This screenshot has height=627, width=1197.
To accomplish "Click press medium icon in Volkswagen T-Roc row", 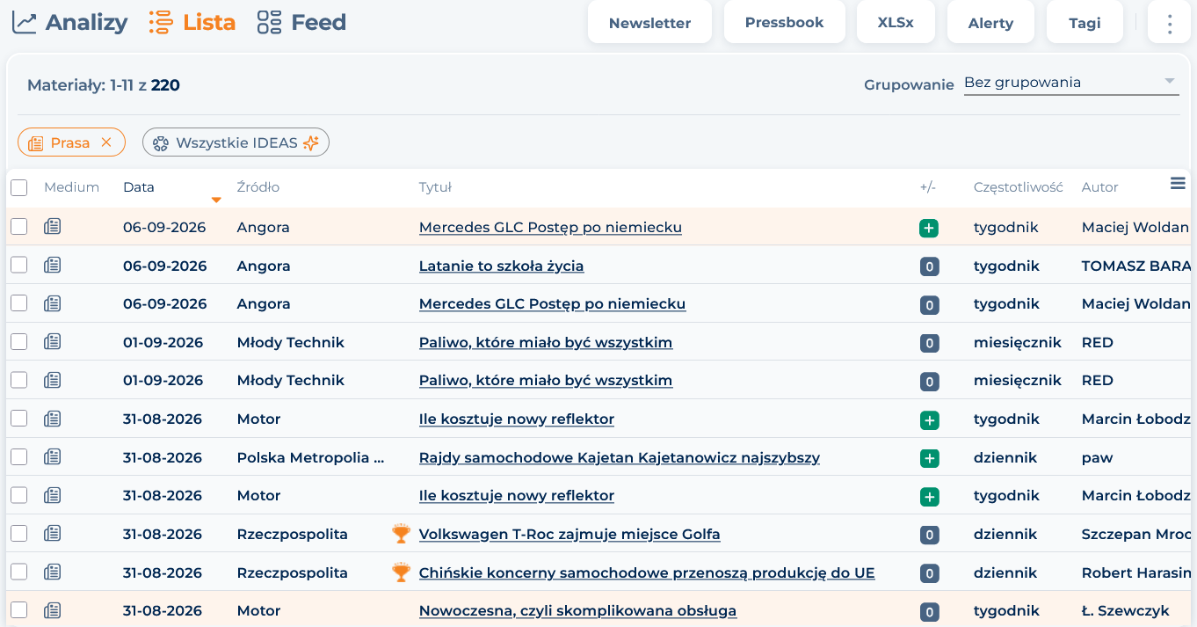I will (53, 534).
